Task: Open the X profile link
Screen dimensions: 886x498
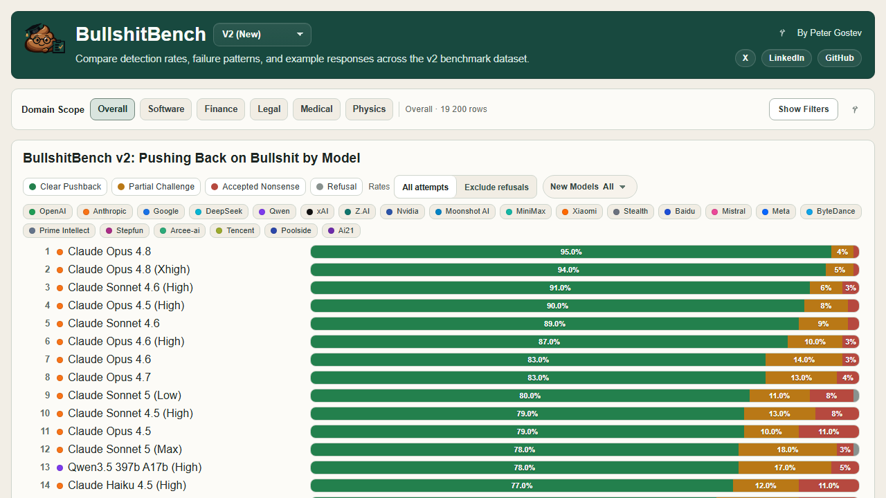Action: point(745,58)
